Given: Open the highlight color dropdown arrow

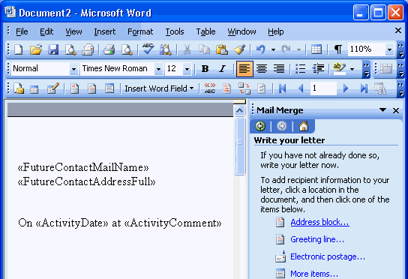Looking at the screenshot, I should point(352,69).
